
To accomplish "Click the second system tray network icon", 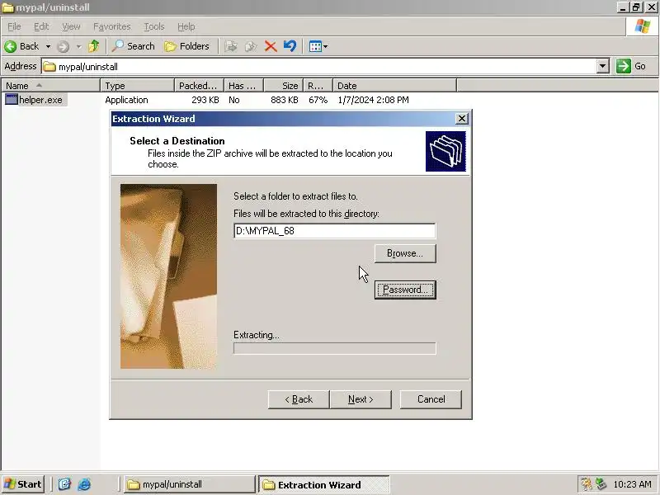I will 601,484.
